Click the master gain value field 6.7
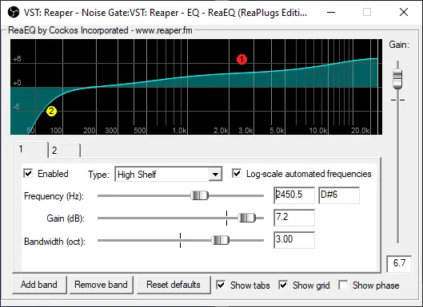 click(399, 264)
